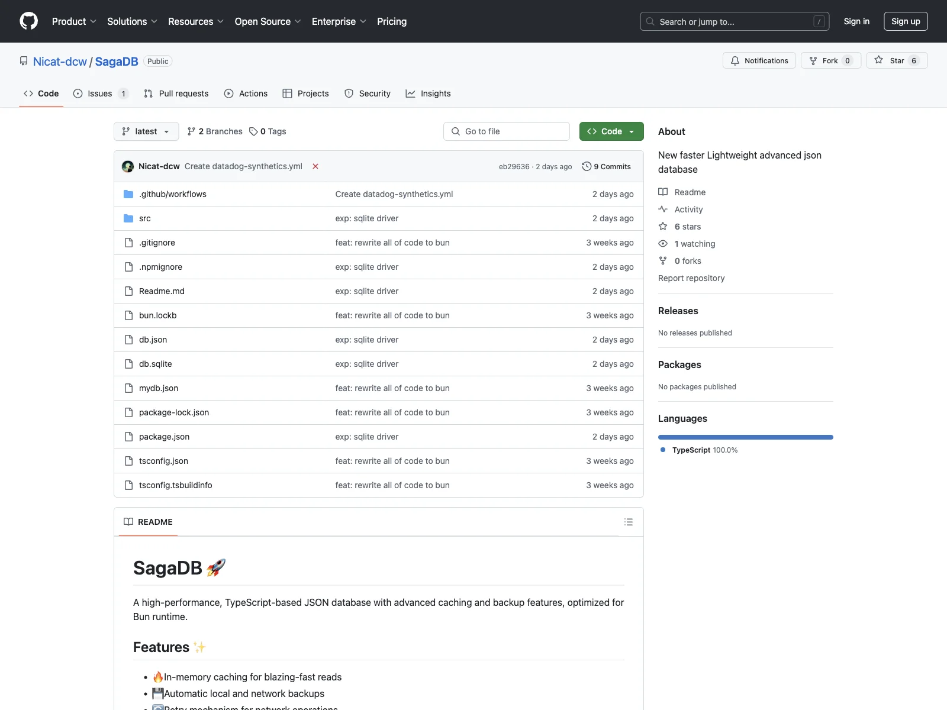Expand the Open Source menu
The width and height of the screenshot is (947, 710).
tap(268, 21)
